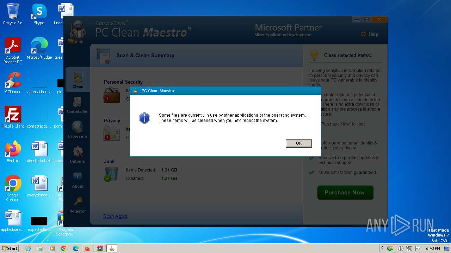
Task: Select the everythingd... document on desktop
Action: [39, 186]
